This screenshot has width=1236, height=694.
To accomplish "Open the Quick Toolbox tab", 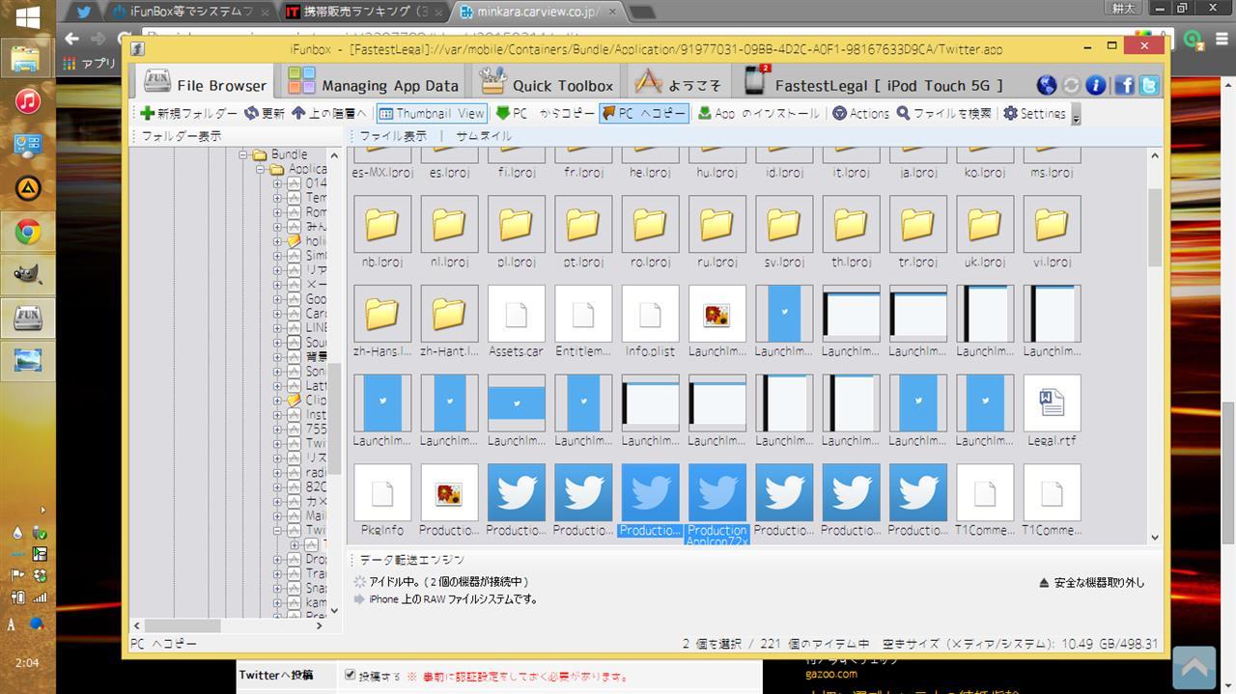I will (546, 84).
